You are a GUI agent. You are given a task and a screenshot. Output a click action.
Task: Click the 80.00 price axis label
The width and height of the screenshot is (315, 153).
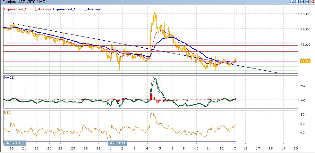tap(304, 14)
